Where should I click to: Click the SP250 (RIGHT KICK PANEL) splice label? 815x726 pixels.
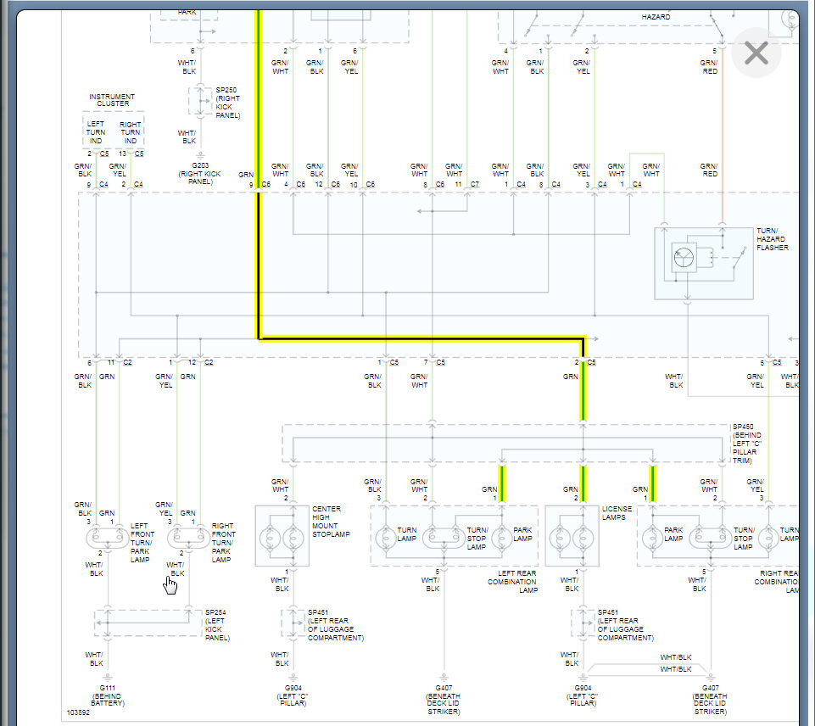click(x=227, y=103)
